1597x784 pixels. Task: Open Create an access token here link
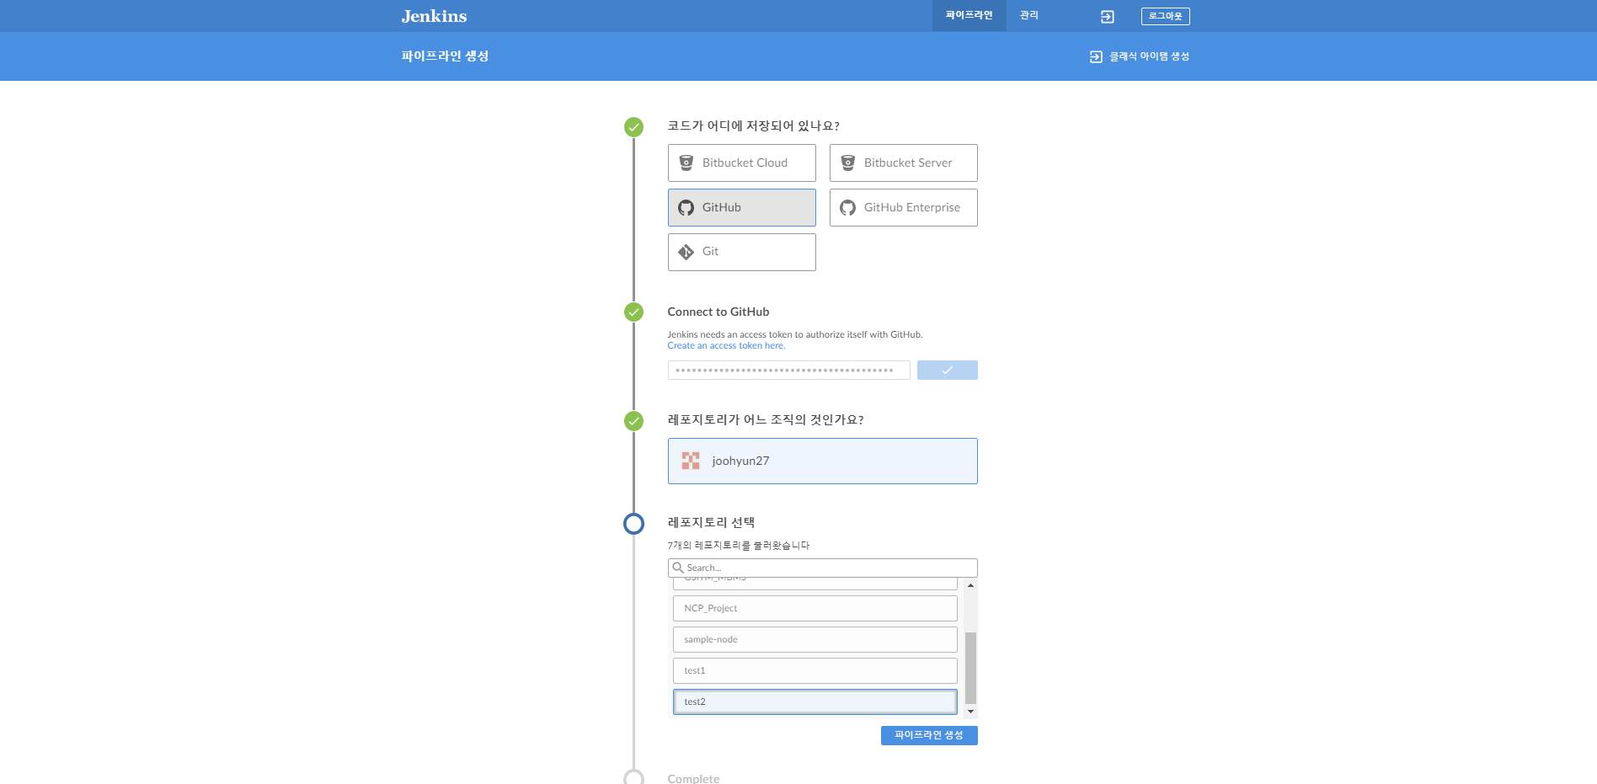[726, 345]
